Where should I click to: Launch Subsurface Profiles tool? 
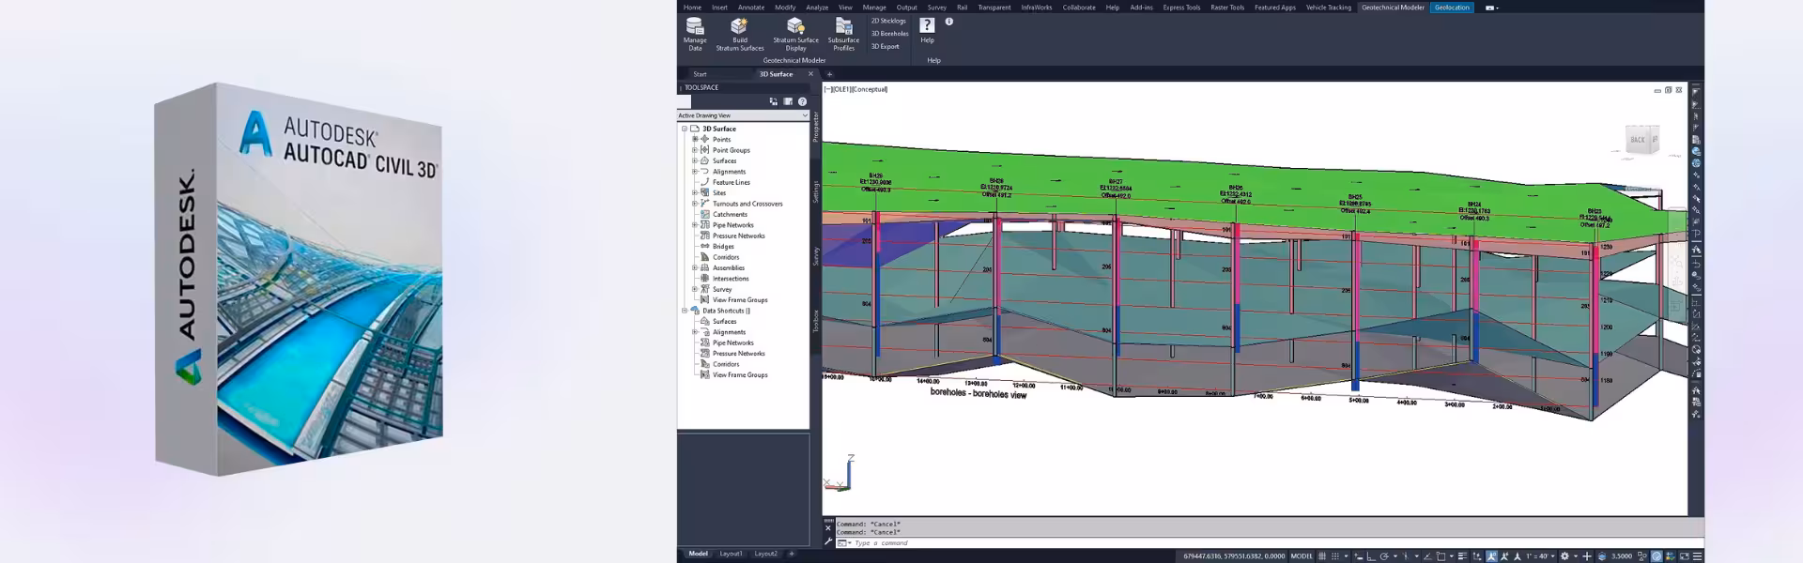point(843,35)
